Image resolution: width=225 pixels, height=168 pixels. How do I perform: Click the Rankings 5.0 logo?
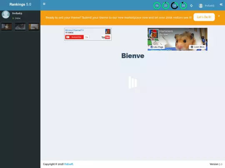coord(20,5)
